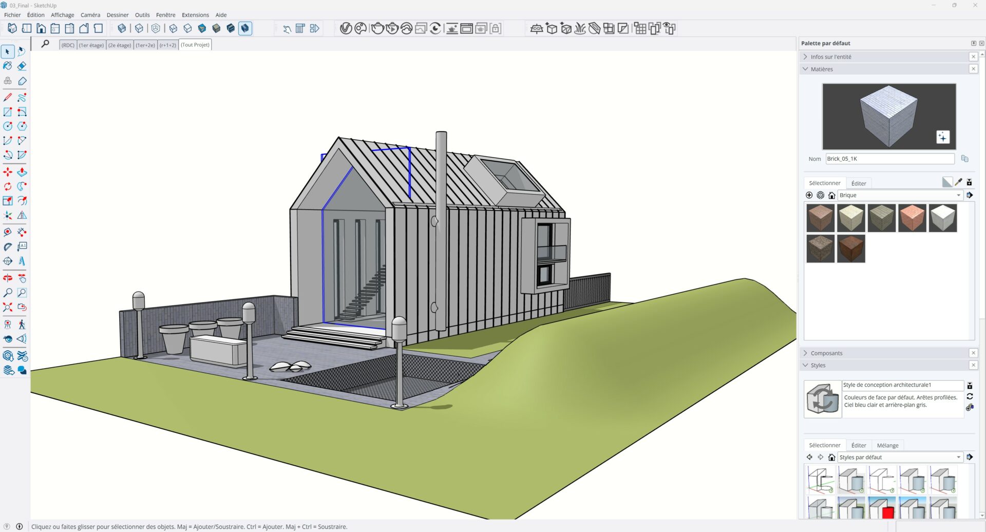Open the Caméra menu
986x532 pixels.
[x=90, y=15]
